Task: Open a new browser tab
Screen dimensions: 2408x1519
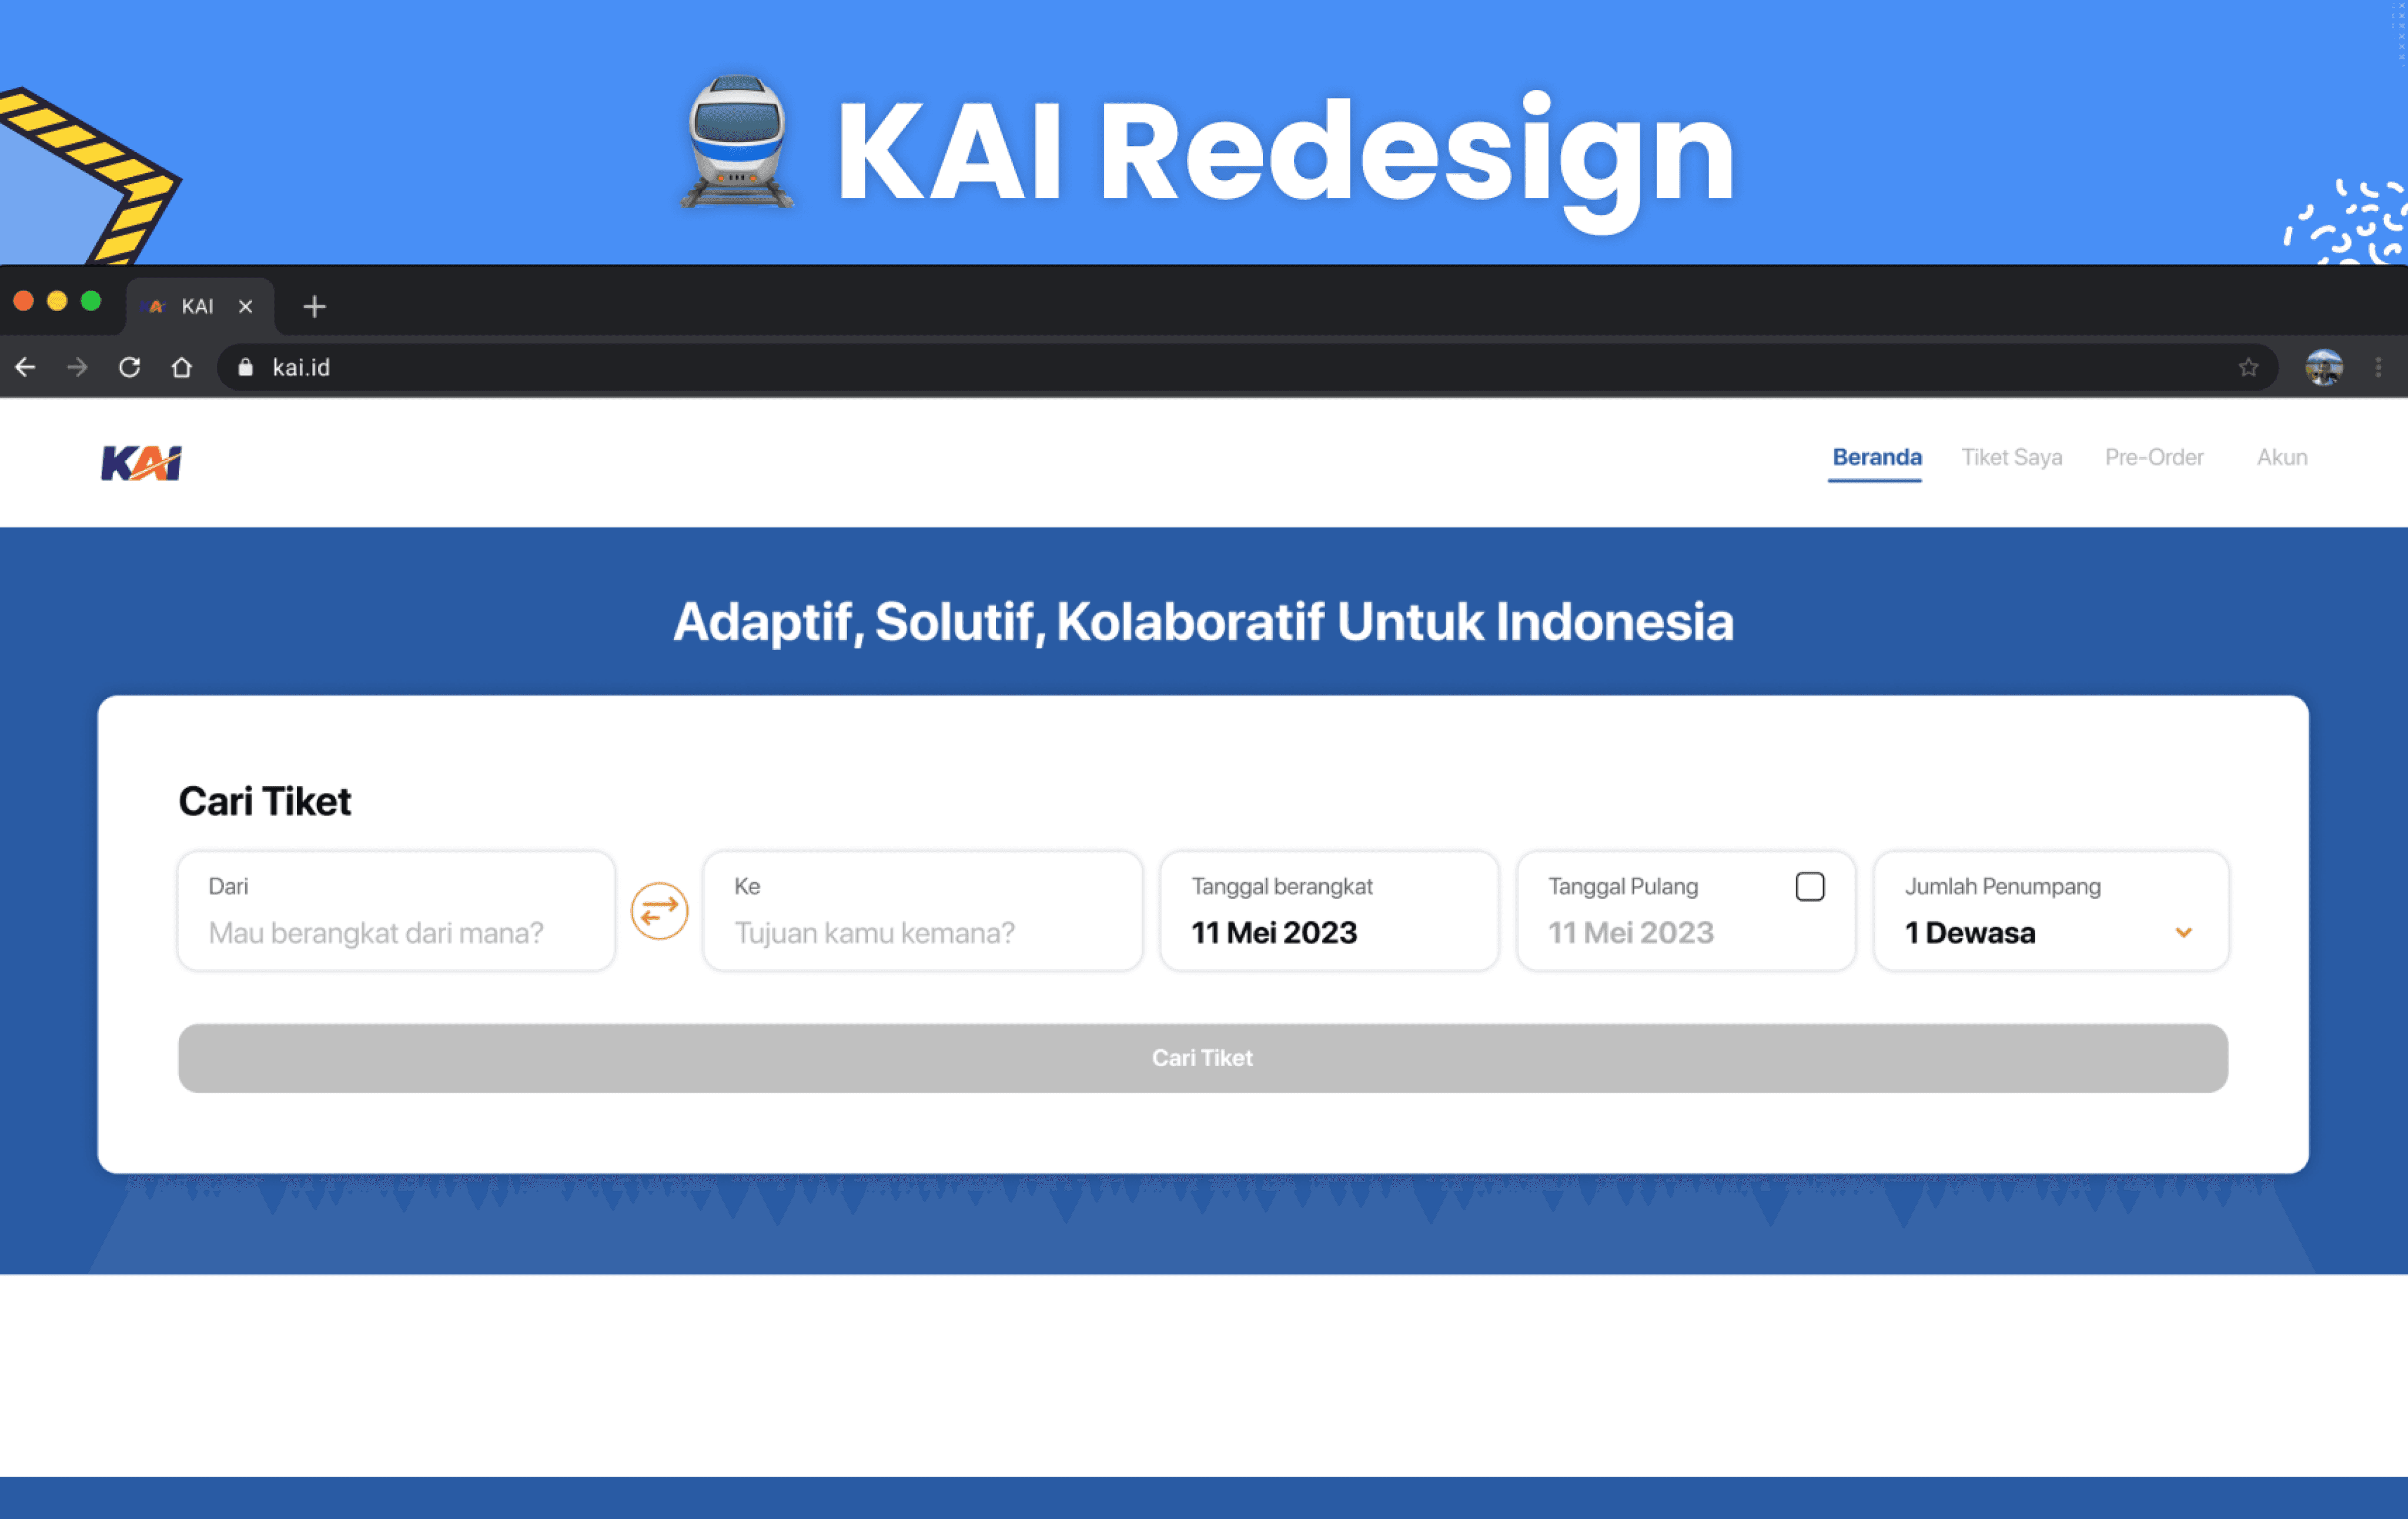Action: [314, 307]
